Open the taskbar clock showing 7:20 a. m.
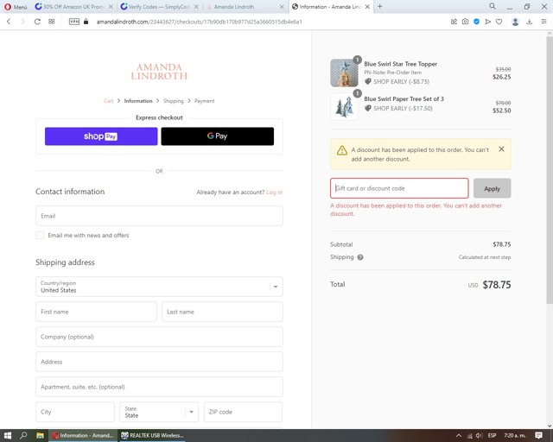 [x=515, y=435]
